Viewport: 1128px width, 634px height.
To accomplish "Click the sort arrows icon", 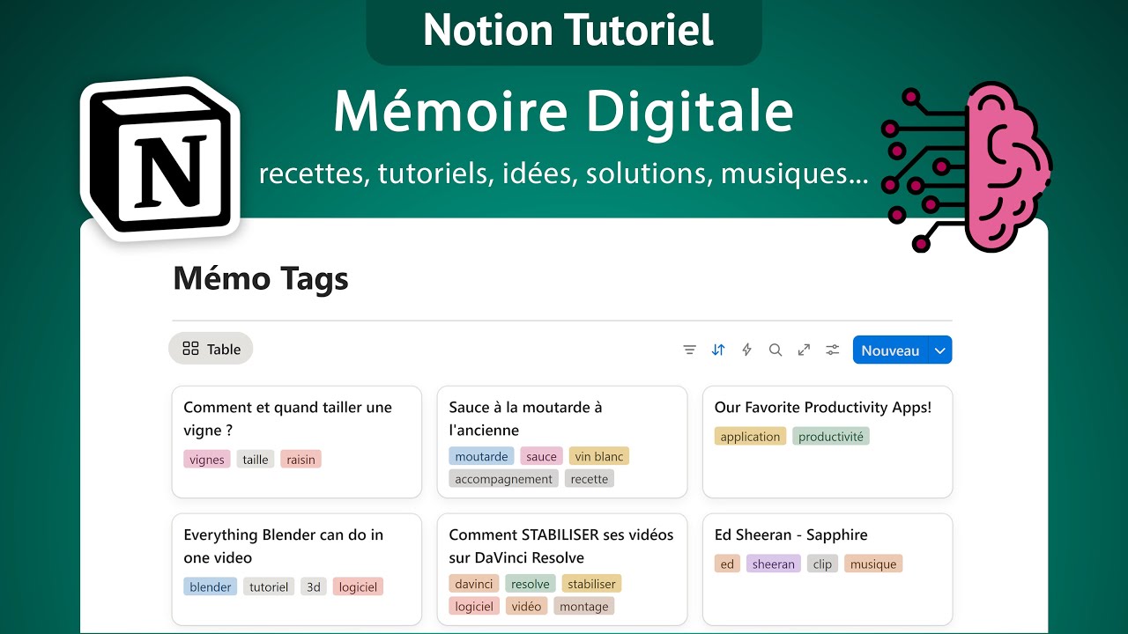I will pyautogui.click(x=718, y=350).
